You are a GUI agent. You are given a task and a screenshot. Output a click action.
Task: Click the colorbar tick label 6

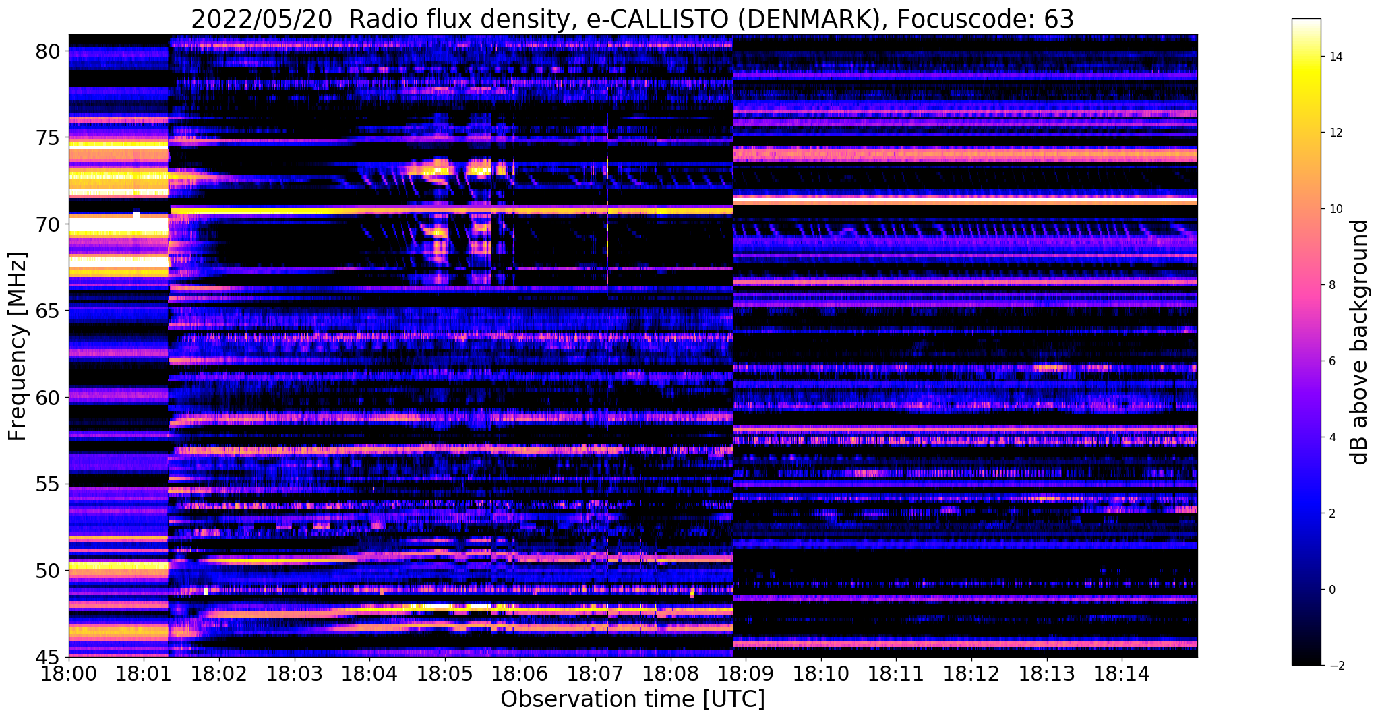coord(1331,361)
